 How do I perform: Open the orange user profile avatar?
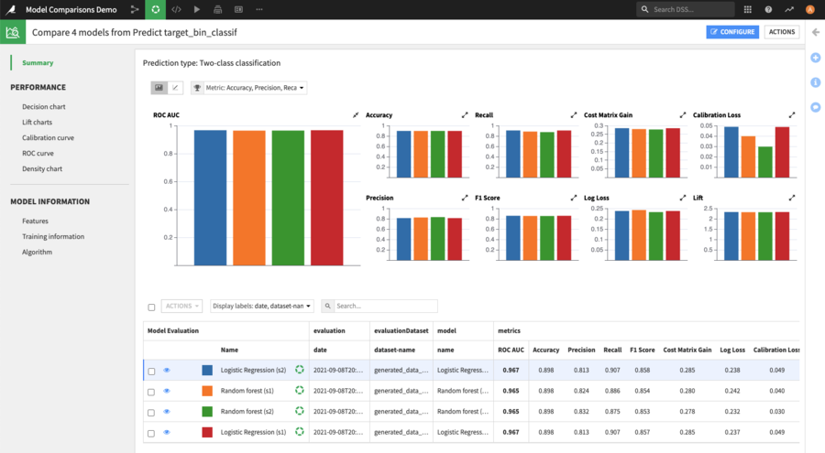(x=809, y=9)
